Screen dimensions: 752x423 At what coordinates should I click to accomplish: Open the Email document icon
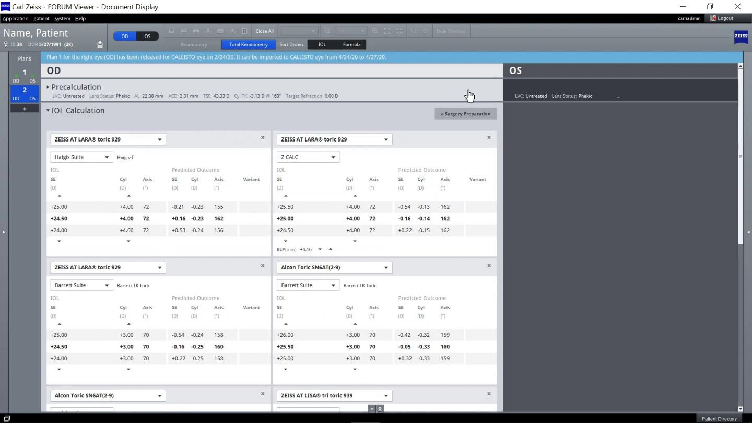click(220, 31)
